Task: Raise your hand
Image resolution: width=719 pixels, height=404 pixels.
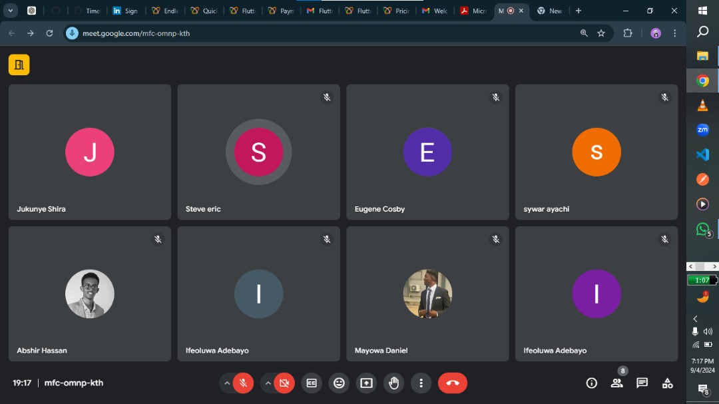Action: [x=393, y=383]
